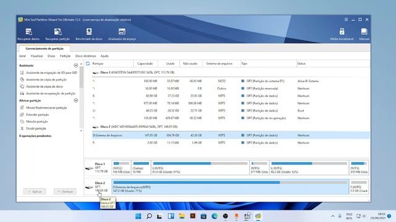Select the F: 2.00 GB partition row

point(231,142)
